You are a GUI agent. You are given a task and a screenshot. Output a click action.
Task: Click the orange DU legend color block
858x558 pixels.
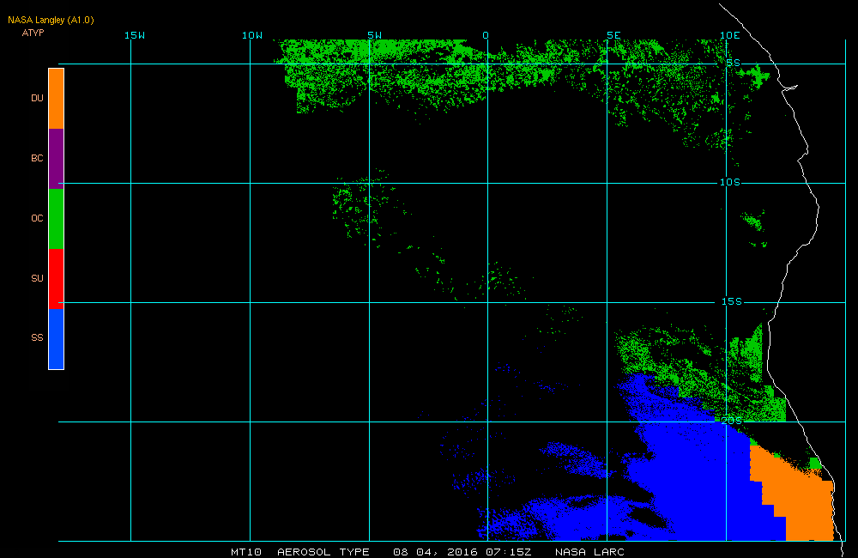click(57, 99)
